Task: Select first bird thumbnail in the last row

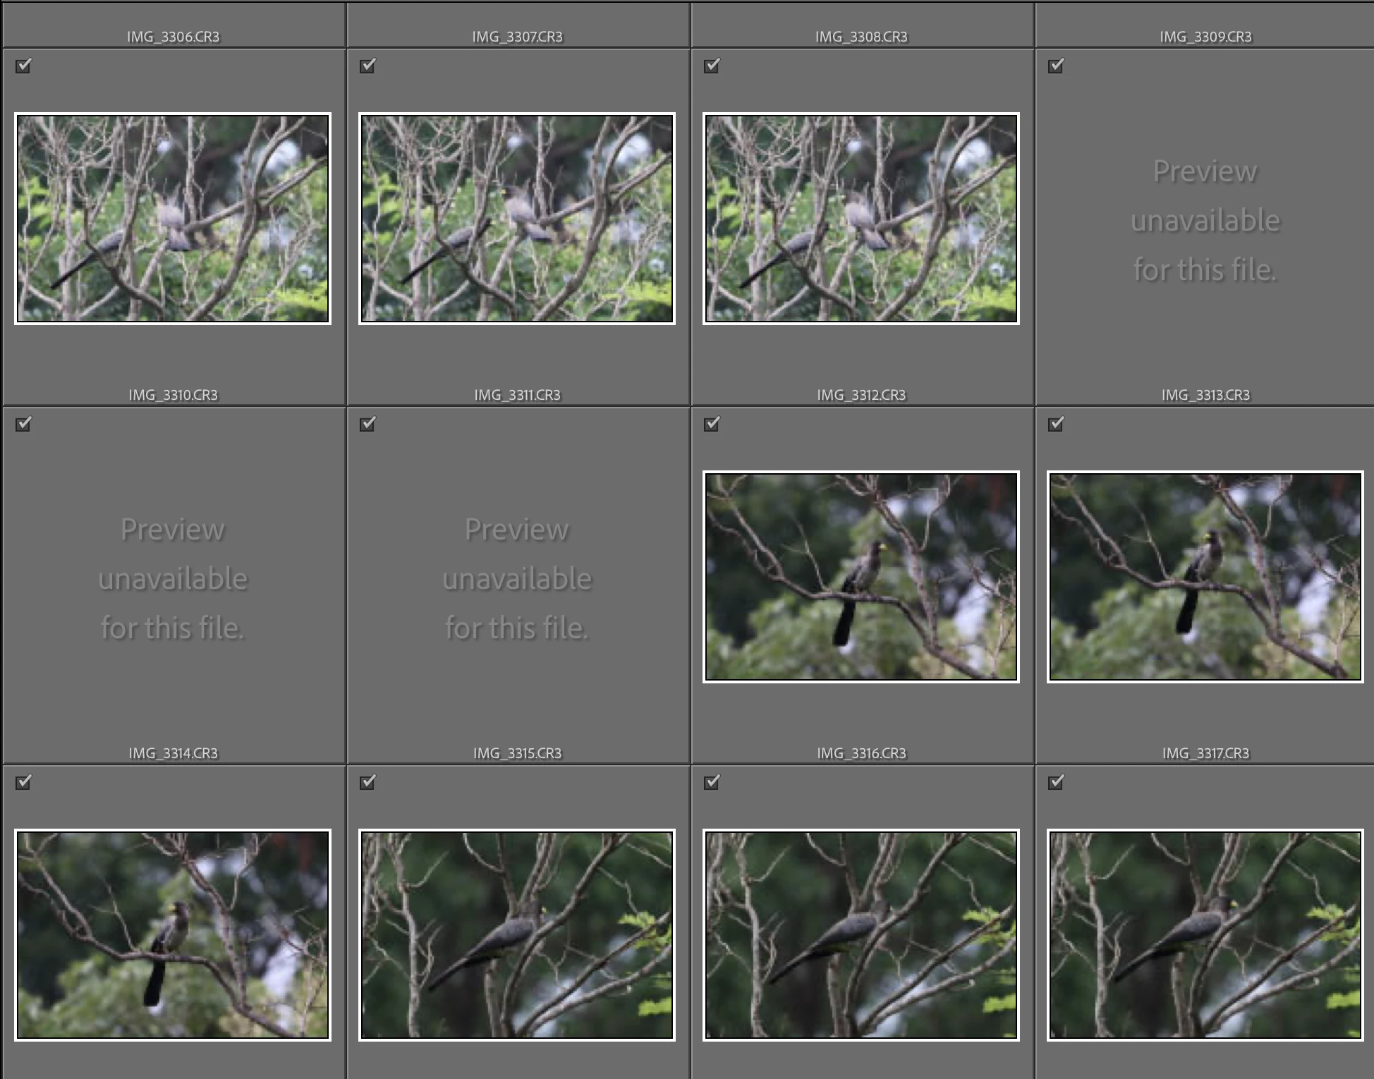Action: pyautogui.click(x=173, y=935)
